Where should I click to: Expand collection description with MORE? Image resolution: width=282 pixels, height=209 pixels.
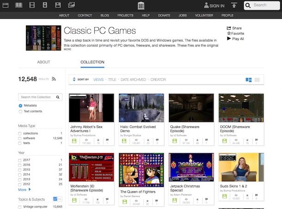pyautogui.click(x=67, y=49)
